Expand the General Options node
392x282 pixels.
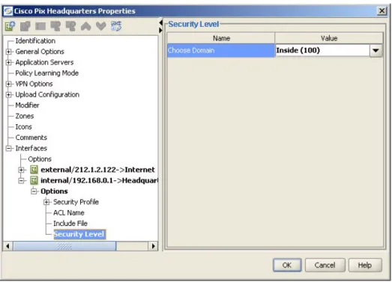pyautogui.click(x=9, y=52)
